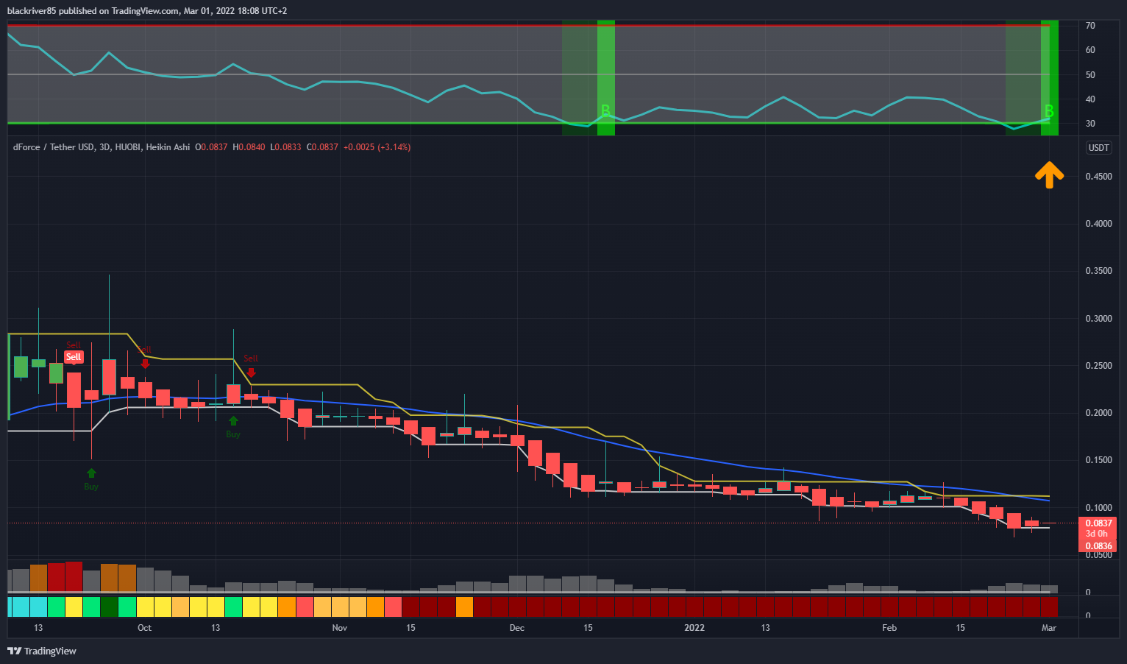Click the dForce / Tether USD symbol title
1127x664 pixels.
(56, 147)
